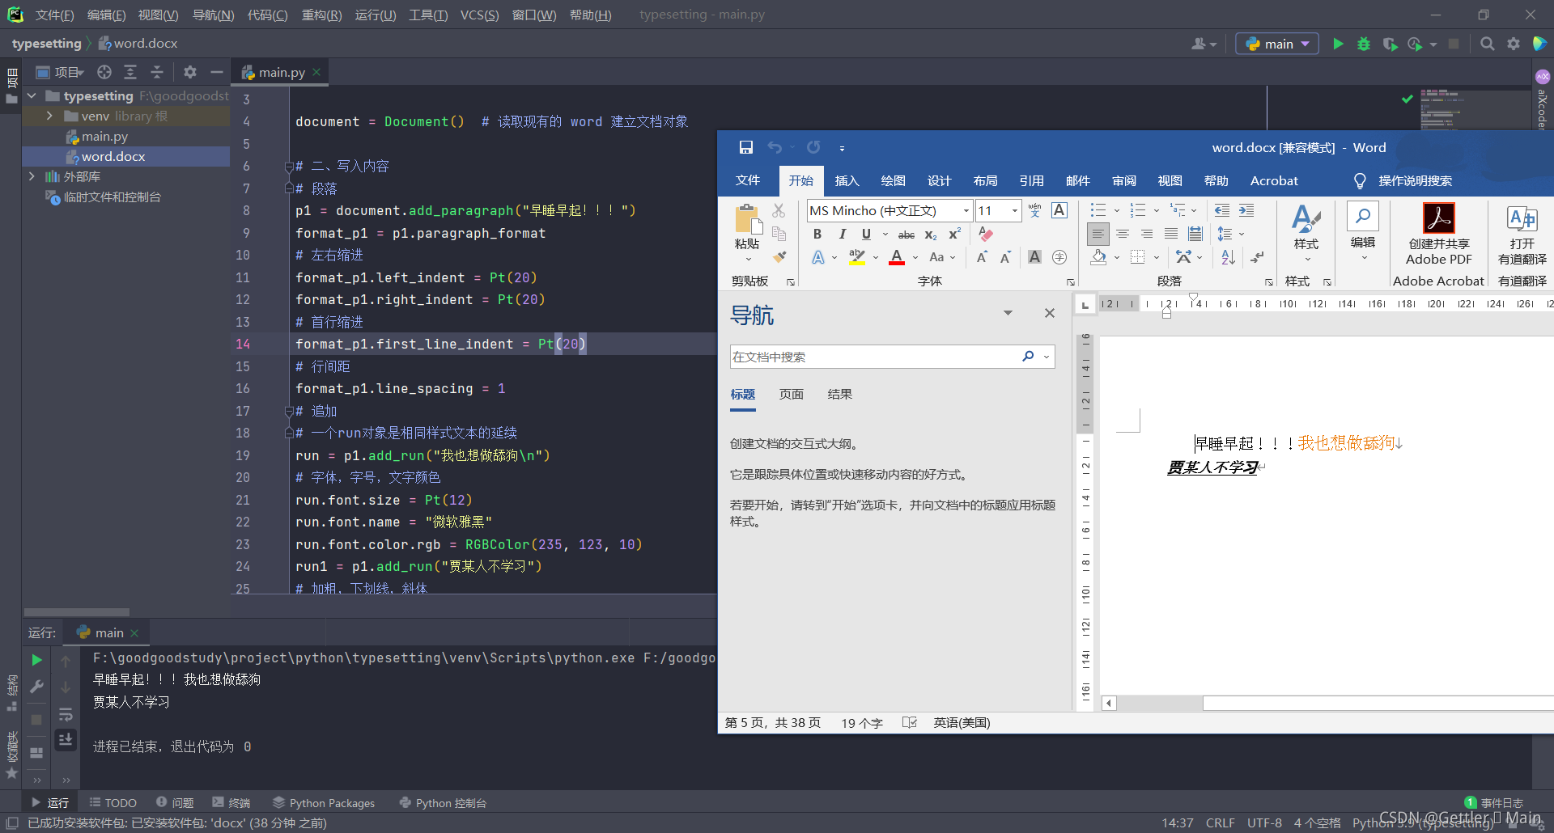Switch to 插入 ribbon tab in Word

tap(847, 180)
